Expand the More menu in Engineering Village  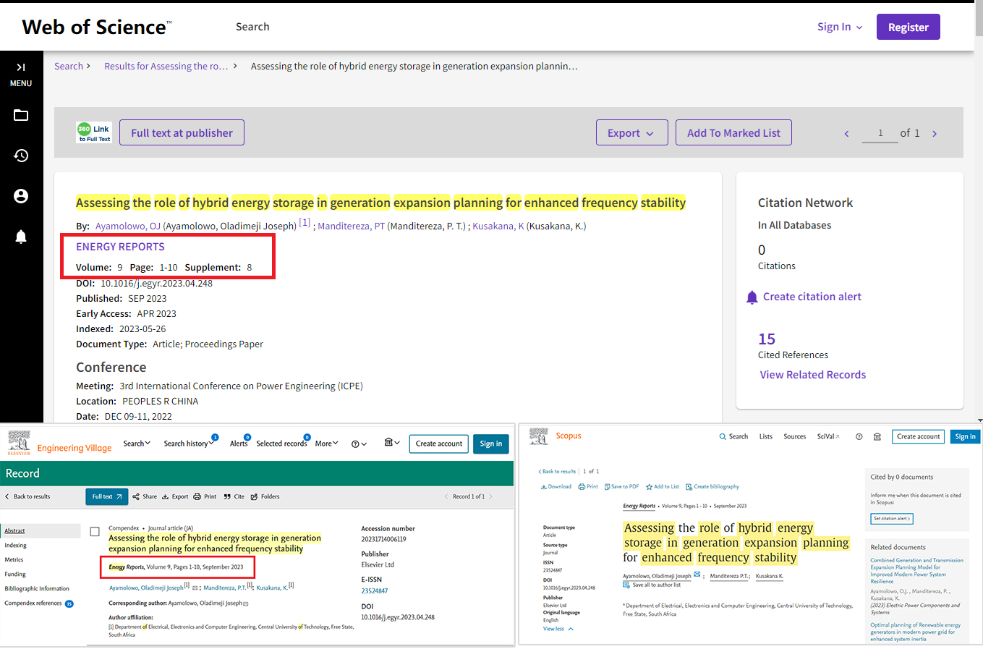click(326, 444)
